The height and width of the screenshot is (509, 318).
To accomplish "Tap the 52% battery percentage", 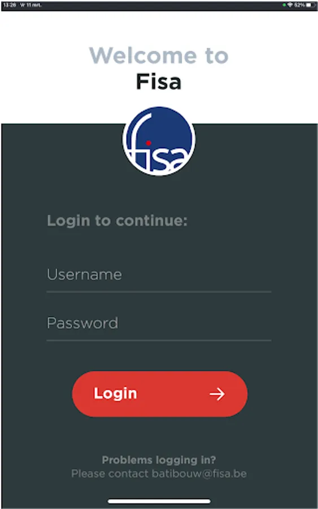I will [299, 5].
